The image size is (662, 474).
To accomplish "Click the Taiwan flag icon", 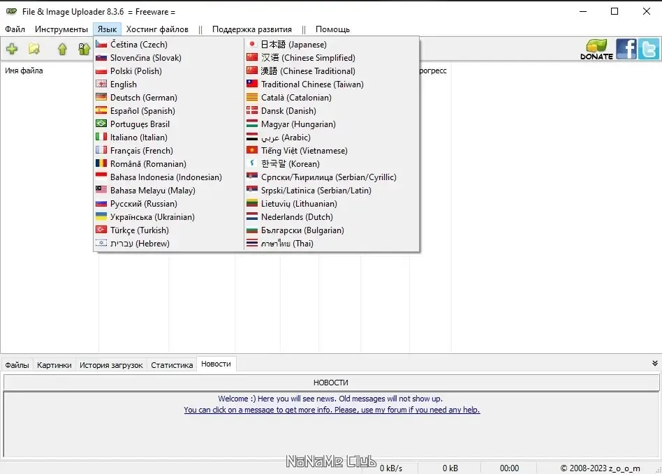I will (x=252, y=84).
